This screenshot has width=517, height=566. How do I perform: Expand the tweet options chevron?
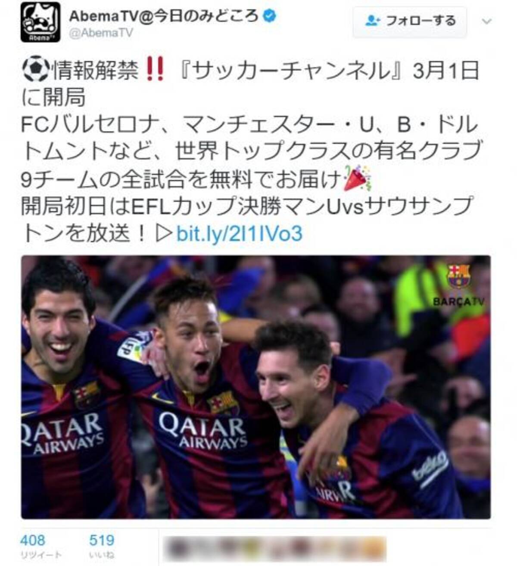tap(487, 21)
